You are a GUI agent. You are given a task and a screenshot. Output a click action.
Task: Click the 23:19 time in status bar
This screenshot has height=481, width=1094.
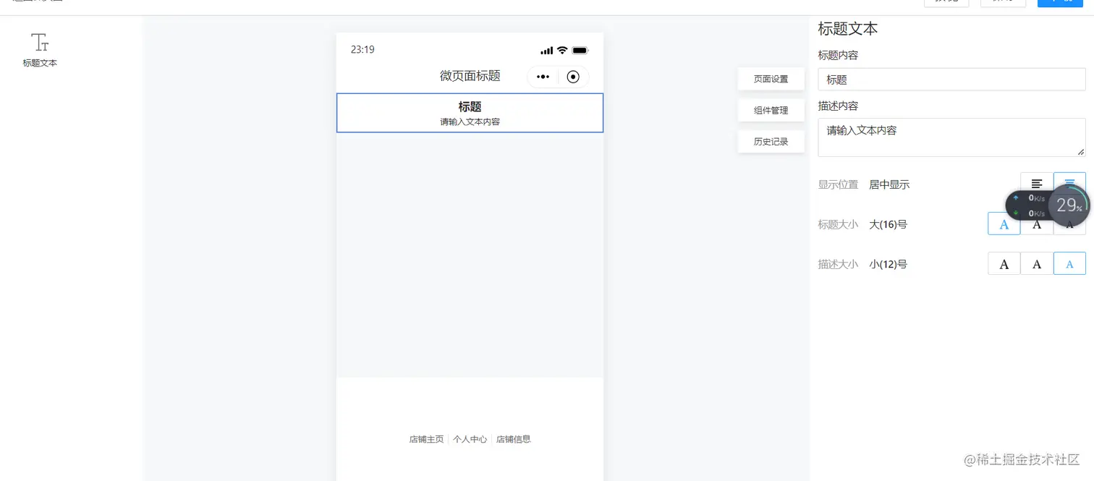tap(362, 50)
